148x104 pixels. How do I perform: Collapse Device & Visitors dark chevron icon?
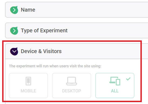pos(14,51)
